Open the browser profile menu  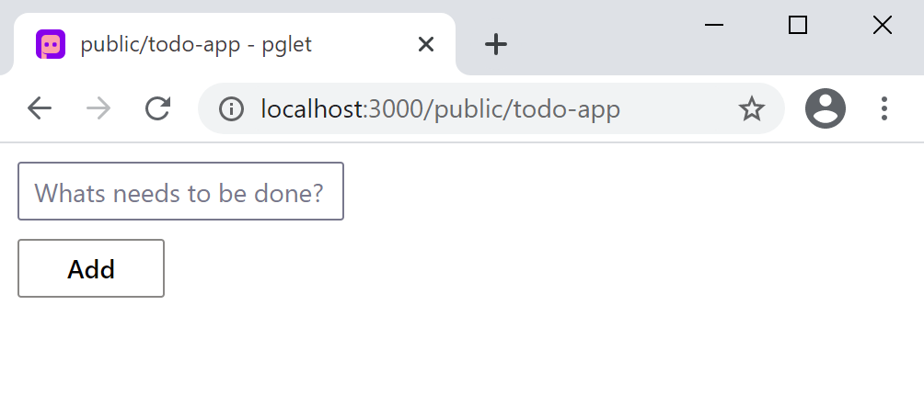pyautogui.click(x=825, y=109)
